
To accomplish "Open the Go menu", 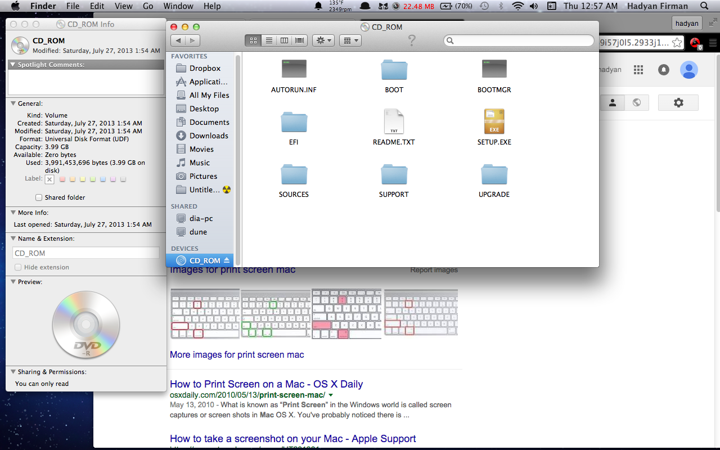I will [148, 6].
